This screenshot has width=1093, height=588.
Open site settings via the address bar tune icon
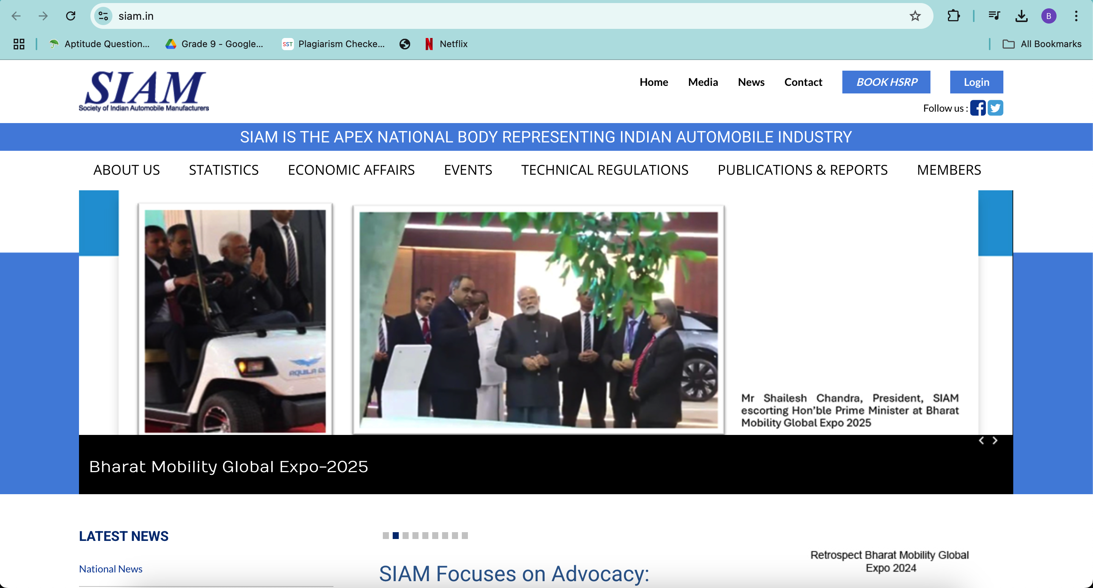pyautogui.click(x=103, y=16)
